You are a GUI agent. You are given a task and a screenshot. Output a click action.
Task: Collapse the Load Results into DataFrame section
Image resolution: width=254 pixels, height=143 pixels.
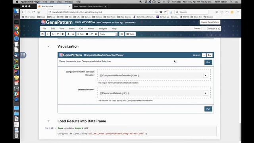coord(48,121)
